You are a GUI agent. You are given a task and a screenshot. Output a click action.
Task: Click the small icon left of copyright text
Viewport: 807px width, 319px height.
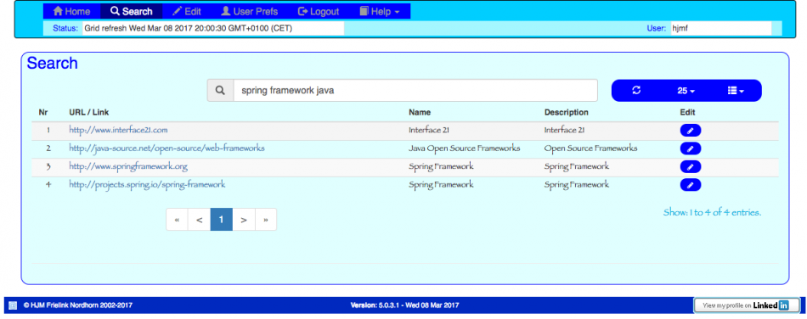click(x=13, y=305)
